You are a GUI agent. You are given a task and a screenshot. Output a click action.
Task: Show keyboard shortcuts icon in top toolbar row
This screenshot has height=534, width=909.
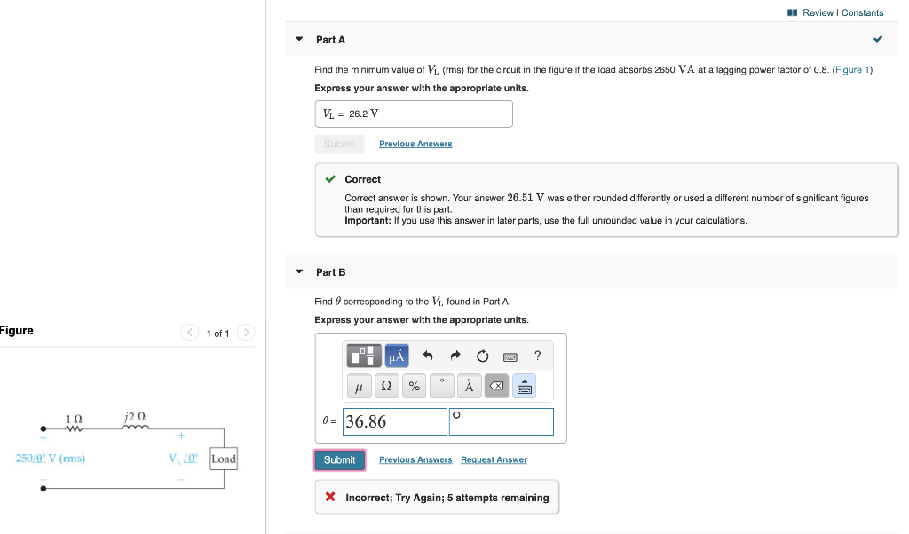tap(510, 357)
